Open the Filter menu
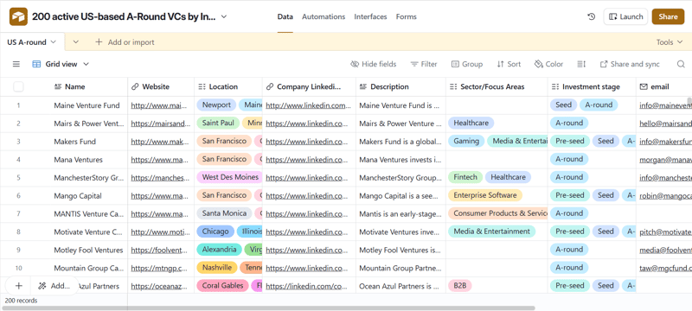692x311 pixels. (x=424, y=64)
